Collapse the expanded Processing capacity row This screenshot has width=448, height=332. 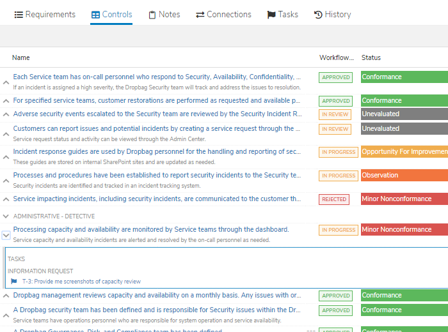(6, 236)
